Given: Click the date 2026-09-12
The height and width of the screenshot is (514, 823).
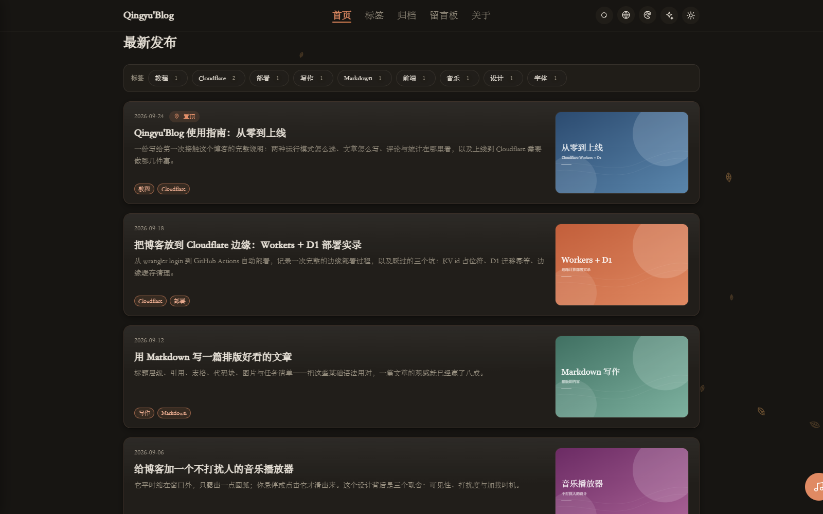Looking at the screenshot, I should tap(149, 341).
